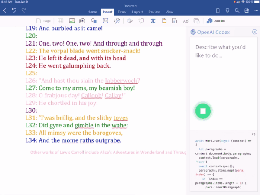Open the search magnifier in the title bar

click(237, 10)
